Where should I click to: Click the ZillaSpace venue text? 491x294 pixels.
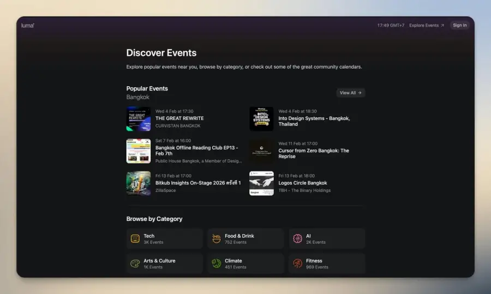(x=165, y=190)
